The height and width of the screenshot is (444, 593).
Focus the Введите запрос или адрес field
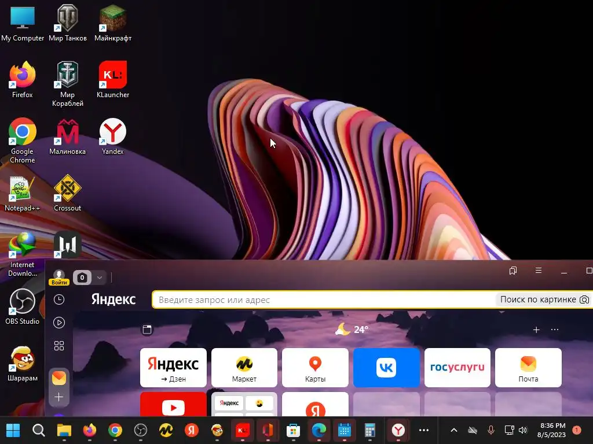(325, 300)
